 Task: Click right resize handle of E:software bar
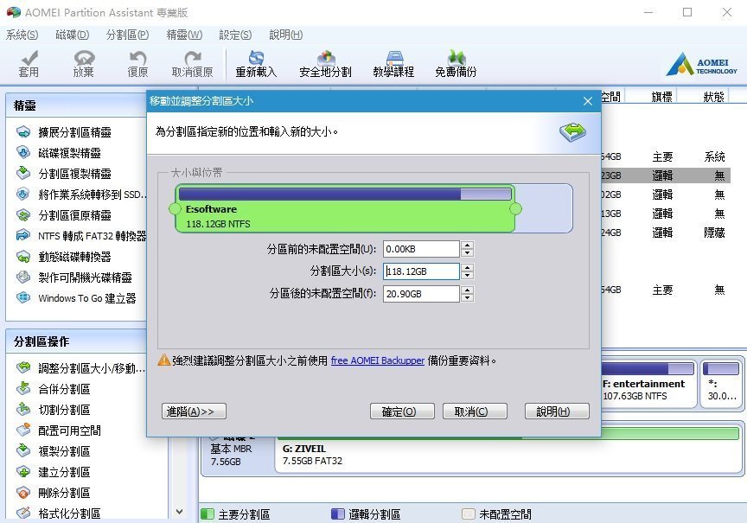tap(515, 208)
